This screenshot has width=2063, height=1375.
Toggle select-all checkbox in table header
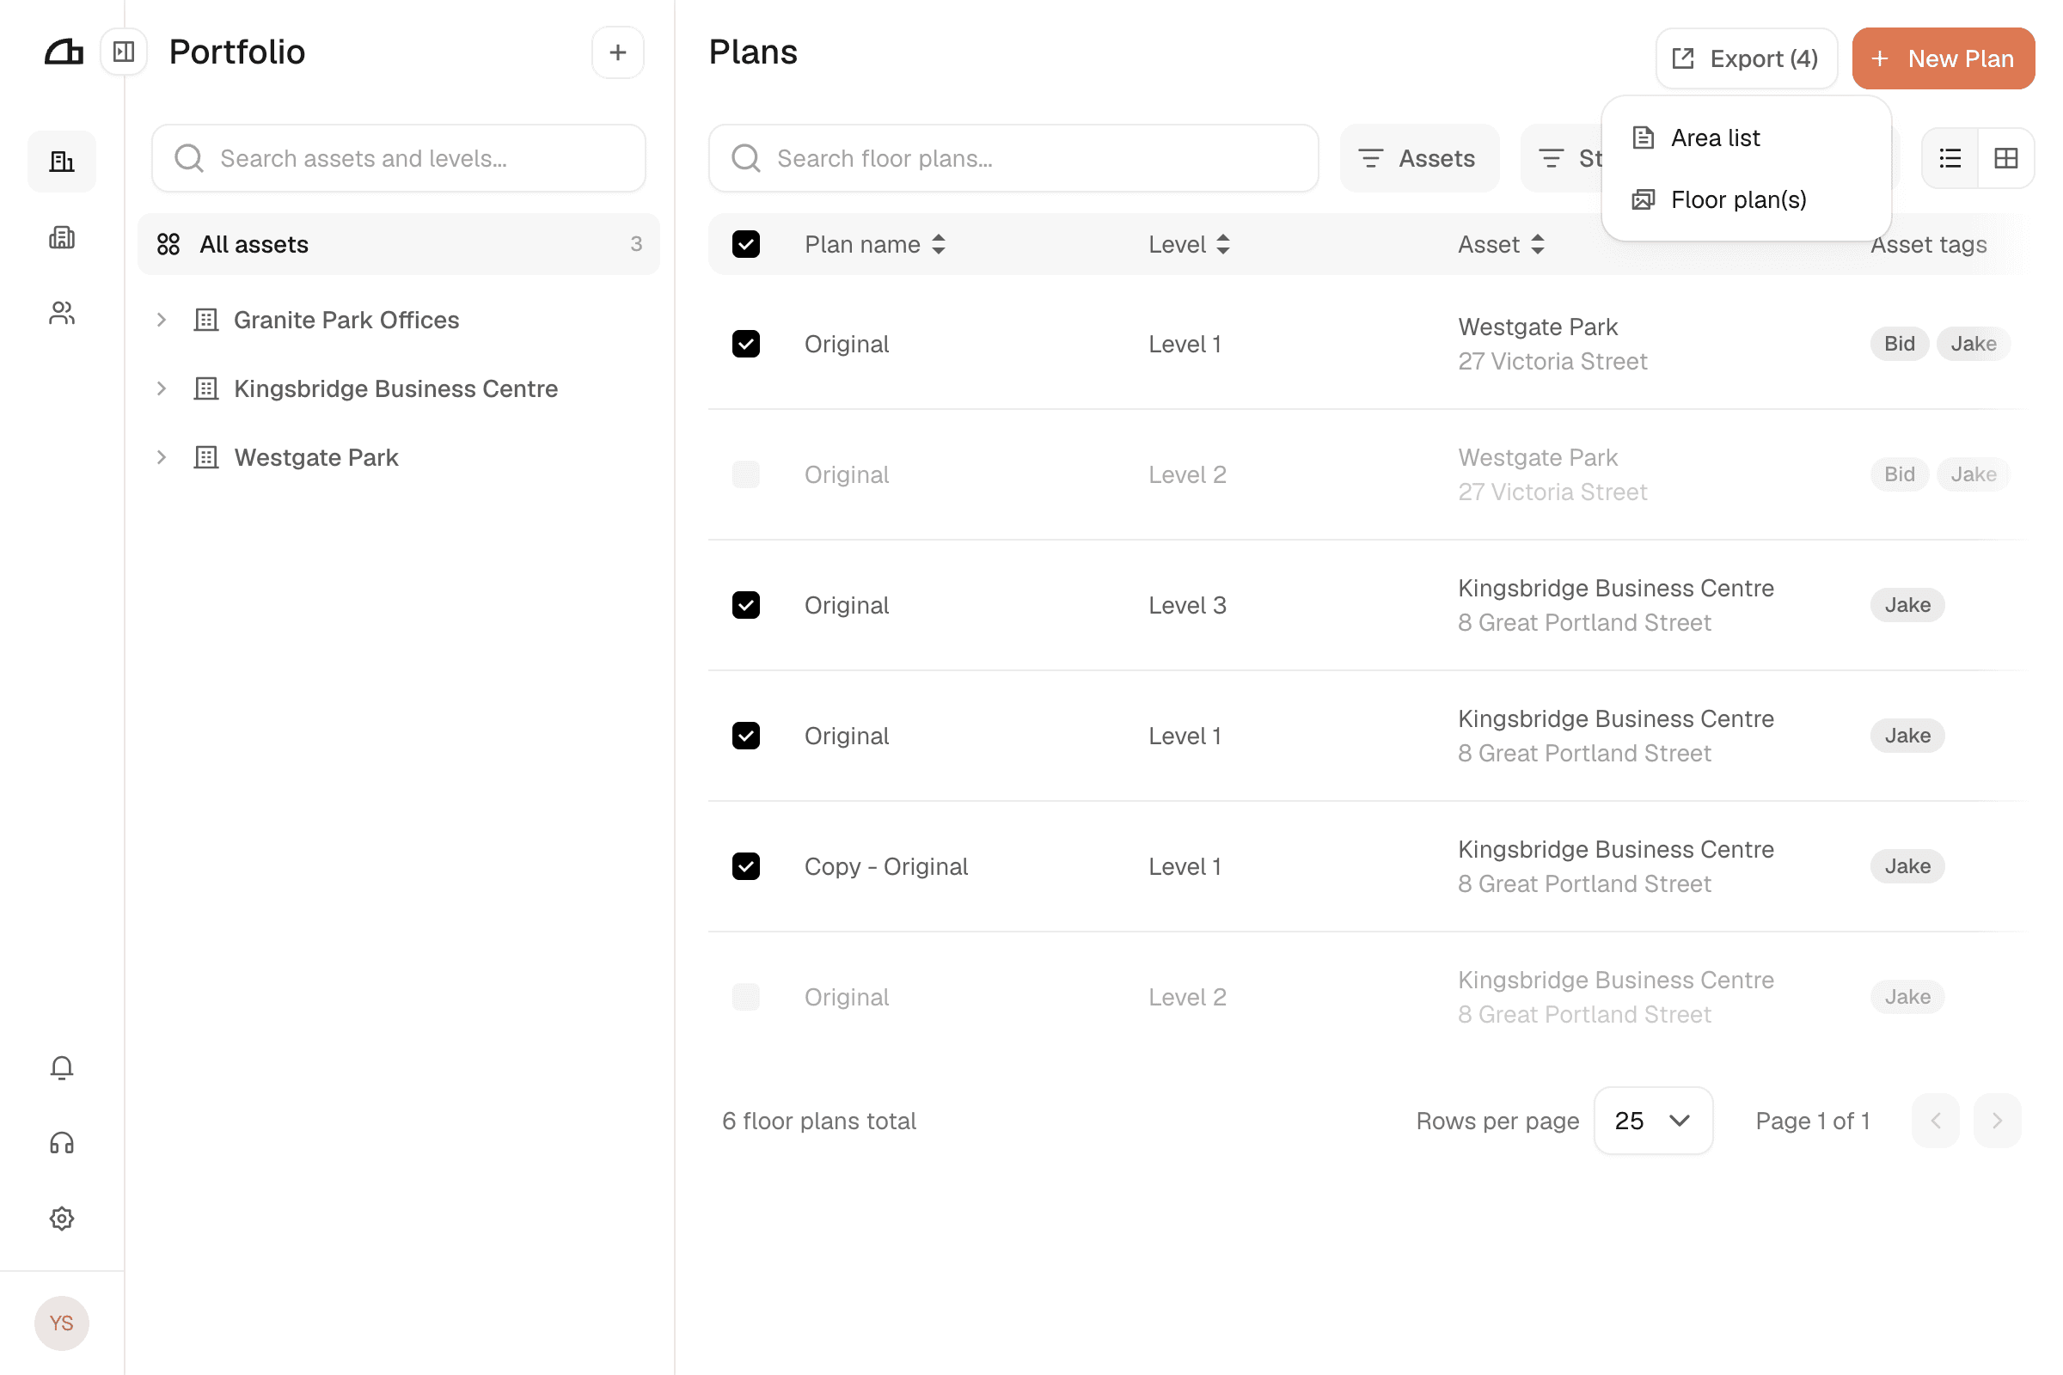coord(745,244)
